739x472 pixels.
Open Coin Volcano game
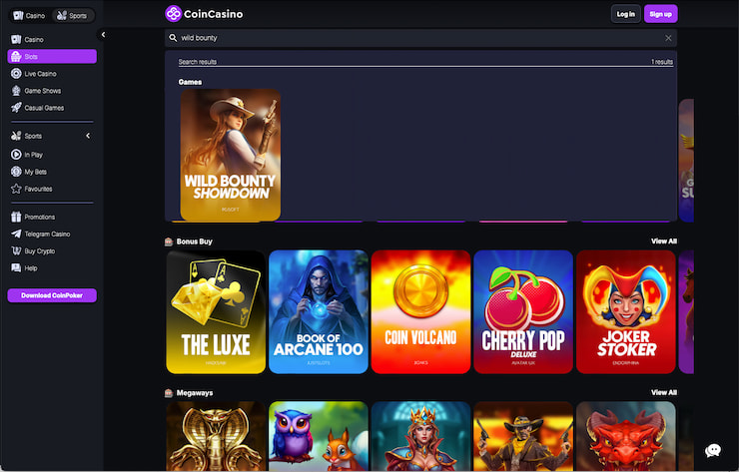(420, 312)
